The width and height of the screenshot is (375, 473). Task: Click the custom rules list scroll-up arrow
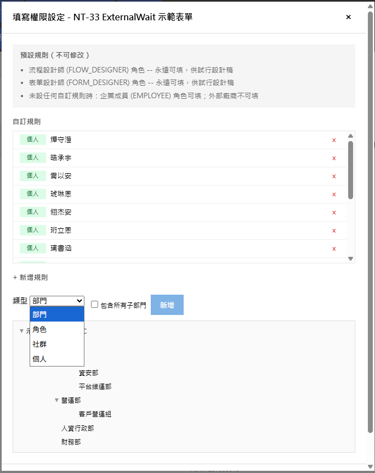[x=350, y=136]
